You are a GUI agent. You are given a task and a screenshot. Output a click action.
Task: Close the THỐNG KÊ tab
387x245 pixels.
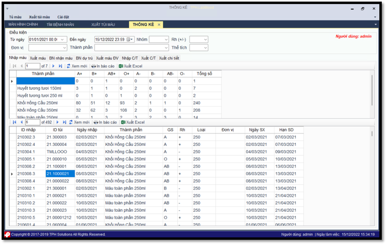pyautogui.click(x=159, y=25)
